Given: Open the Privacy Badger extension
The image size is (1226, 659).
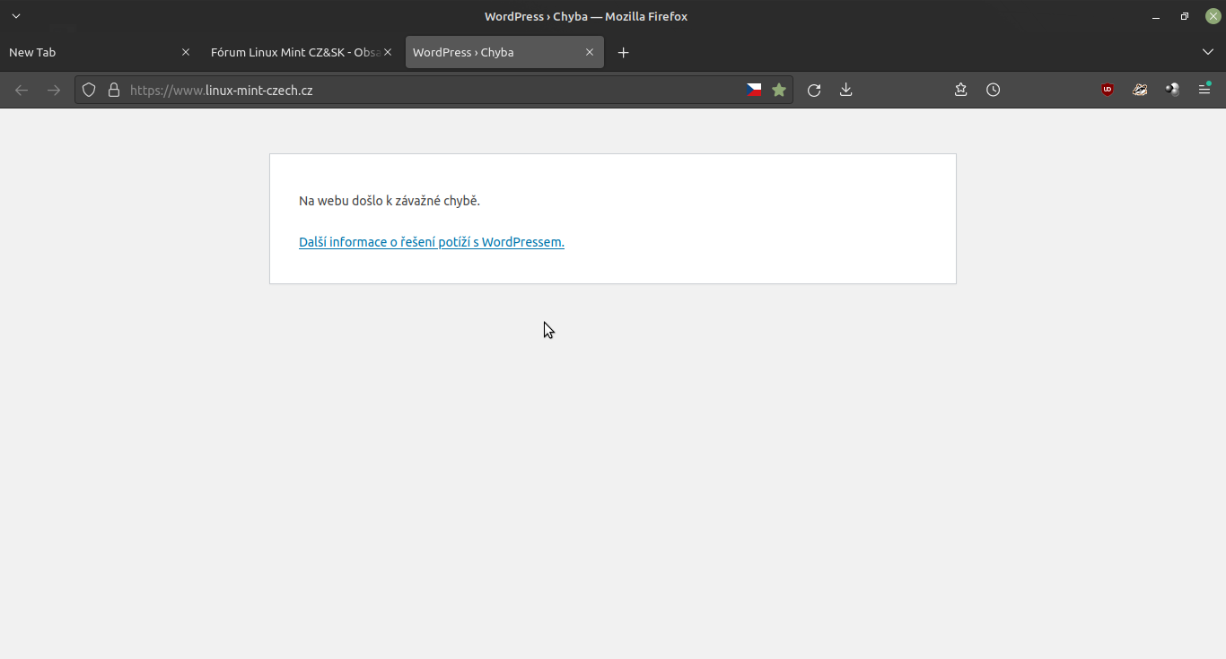Looking at the screenshot, I should coord(1140,90).
